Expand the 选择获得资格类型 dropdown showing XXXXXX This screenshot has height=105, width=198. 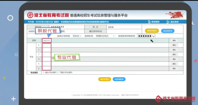146,36
